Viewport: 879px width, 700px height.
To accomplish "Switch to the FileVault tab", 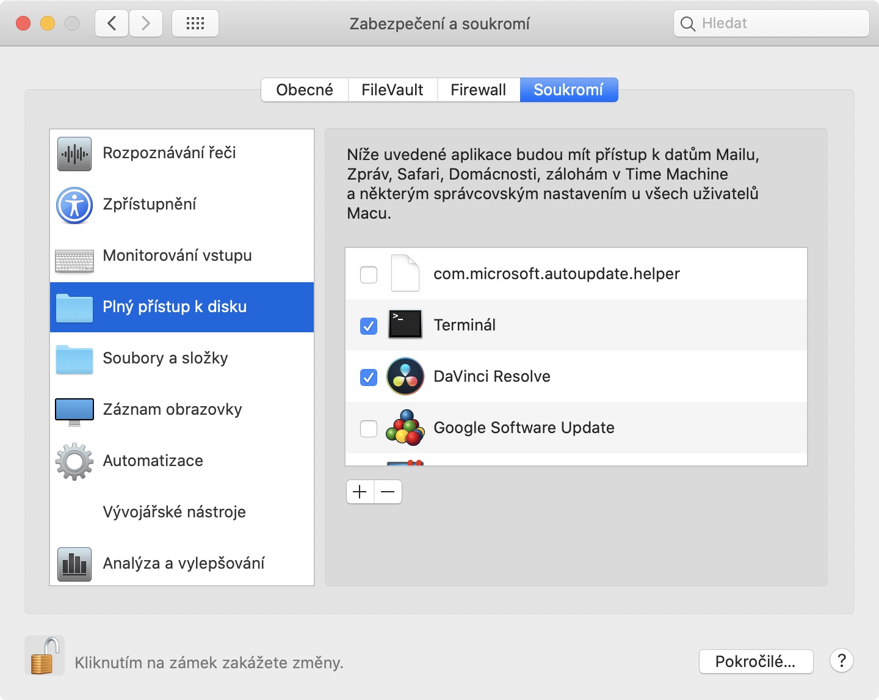I will pyautogui.click(x=392, y=90).
